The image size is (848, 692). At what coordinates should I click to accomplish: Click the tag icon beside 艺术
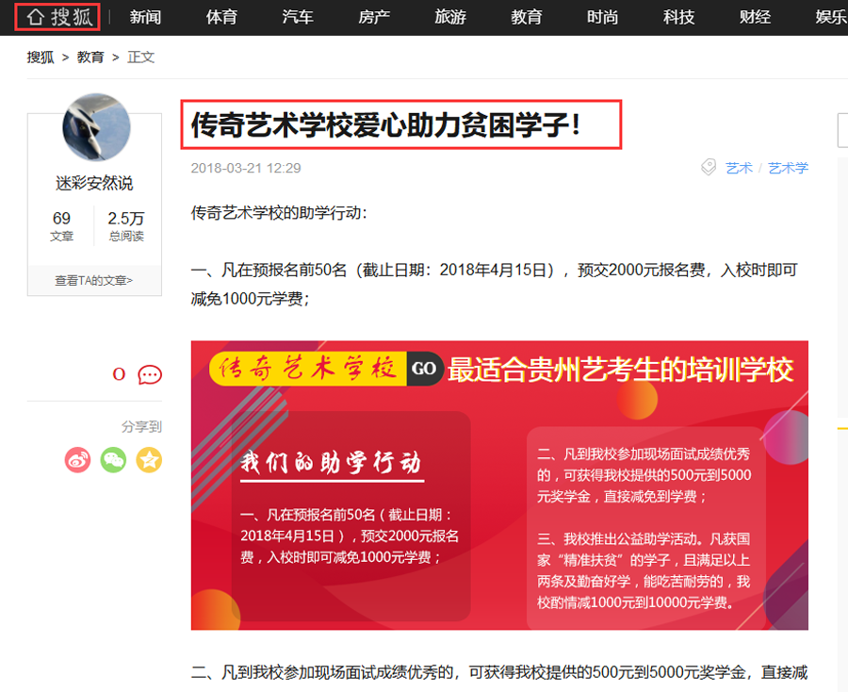tap(709, 167)
